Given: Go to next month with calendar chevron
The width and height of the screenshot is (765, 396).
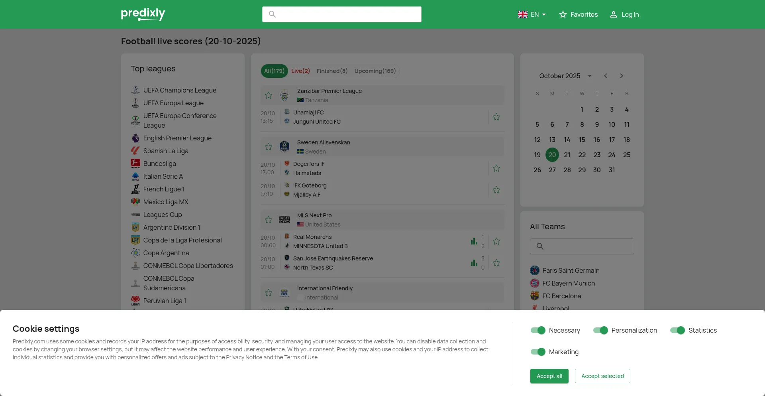Looking at the screenshot, I should pos(621,76).
